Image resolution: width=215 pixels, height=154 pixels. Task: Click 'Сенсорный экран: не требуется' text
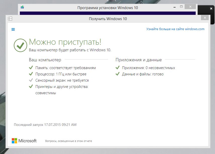(62, 80)
